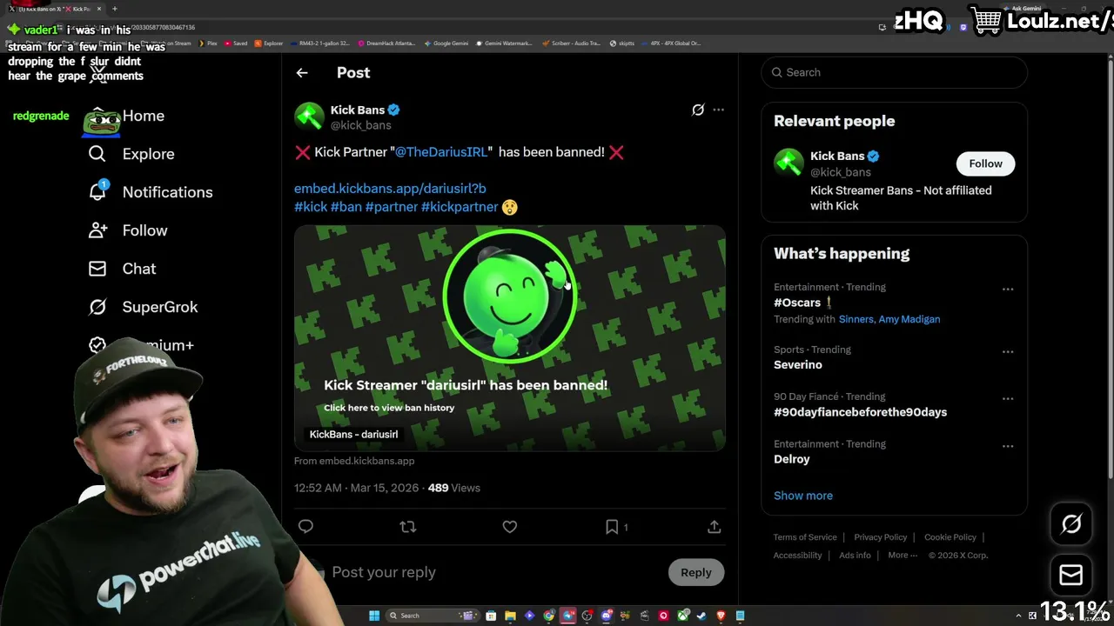Open the post's three-dot more menu
The image size is (1114, 626).
pos(718,110)
